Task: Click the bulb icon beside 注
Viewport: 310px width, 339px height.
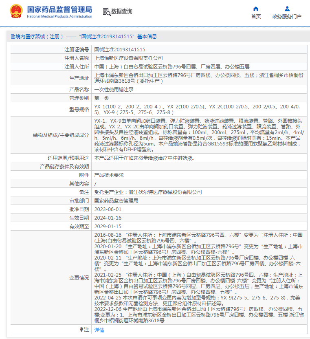Action: (81, 330)
